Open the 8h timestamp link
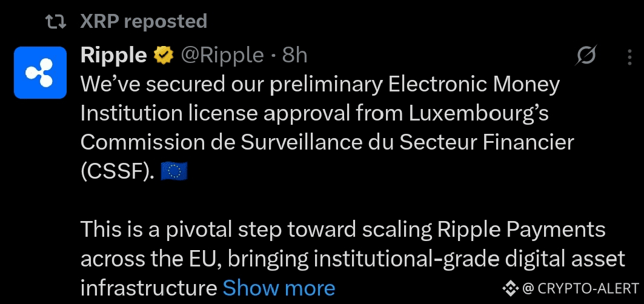This screenshot has height=304, width=644. click(294, 56)
